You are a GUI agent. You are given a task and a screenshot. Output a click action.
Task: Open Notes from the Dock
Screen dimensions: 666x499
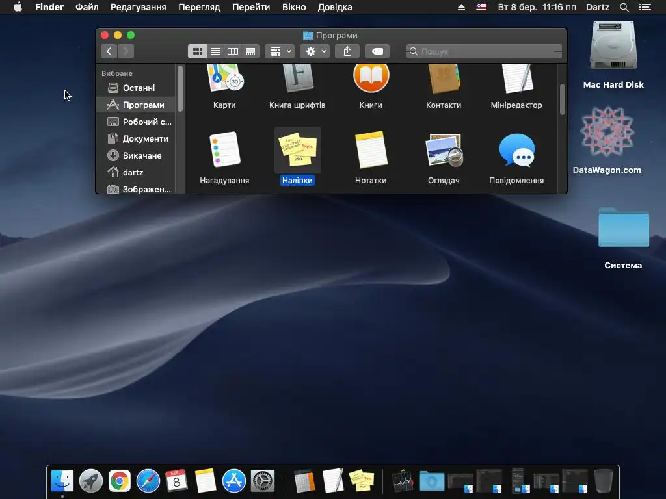pyautogui.click(x=206, y=481)
